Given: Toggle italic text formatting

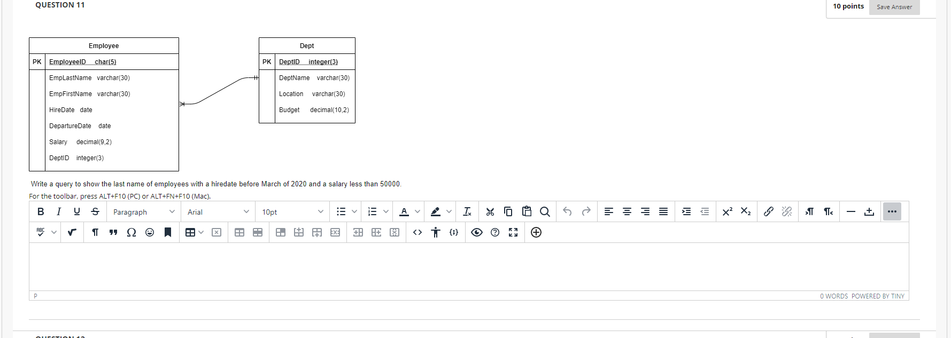Looking at the screenshot, I should tap(59, 211).
